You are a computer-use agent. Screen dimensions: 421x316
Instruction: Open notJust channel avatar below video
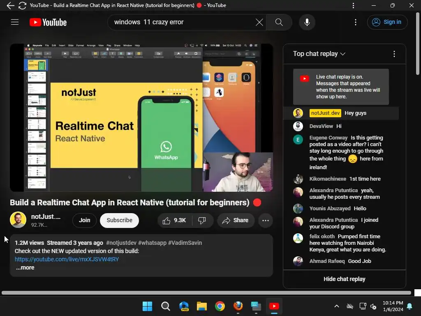(18, 220)
